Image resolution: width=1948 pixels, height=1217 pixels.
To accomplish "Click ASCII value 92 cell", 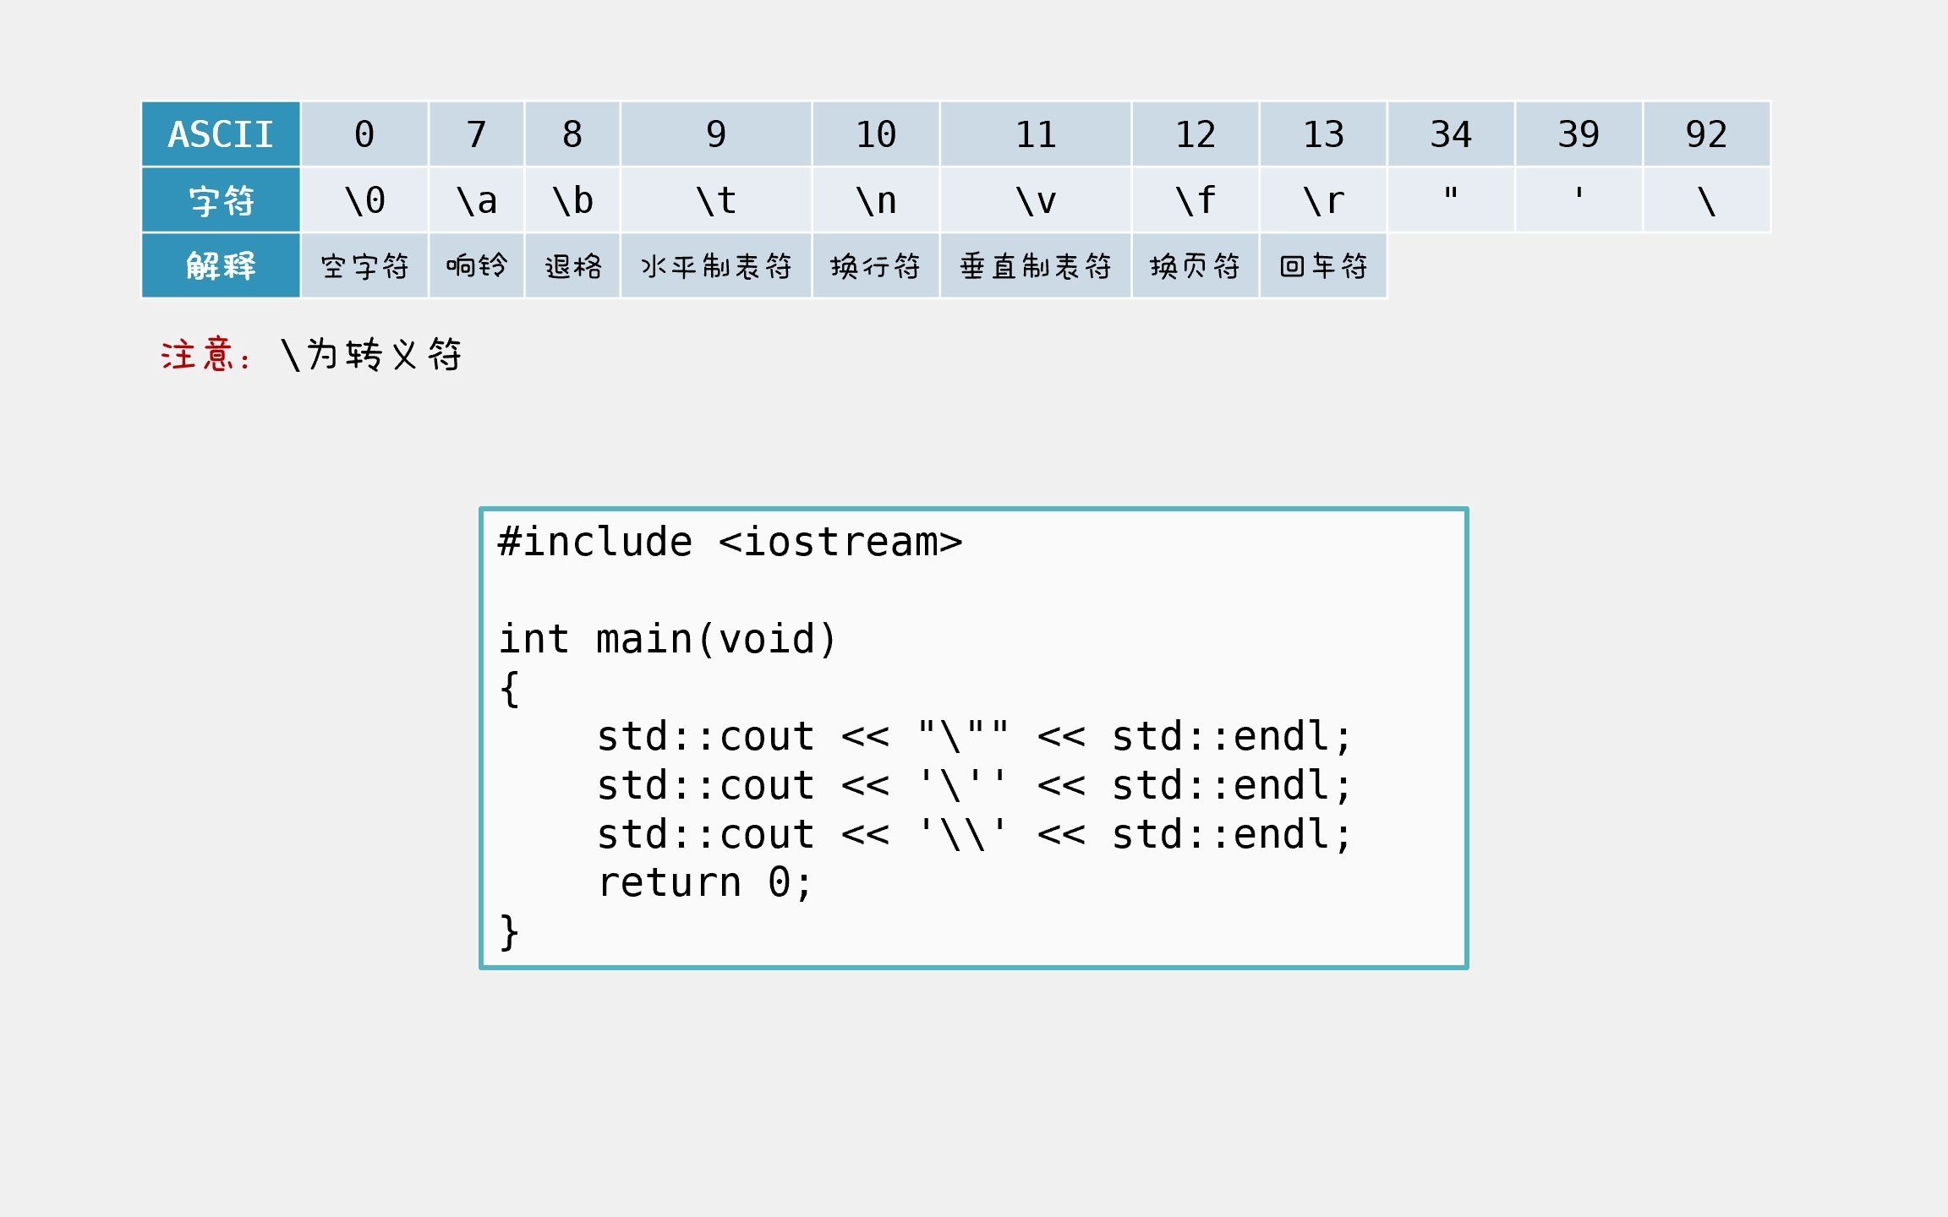I will (x=1706, y=134).
